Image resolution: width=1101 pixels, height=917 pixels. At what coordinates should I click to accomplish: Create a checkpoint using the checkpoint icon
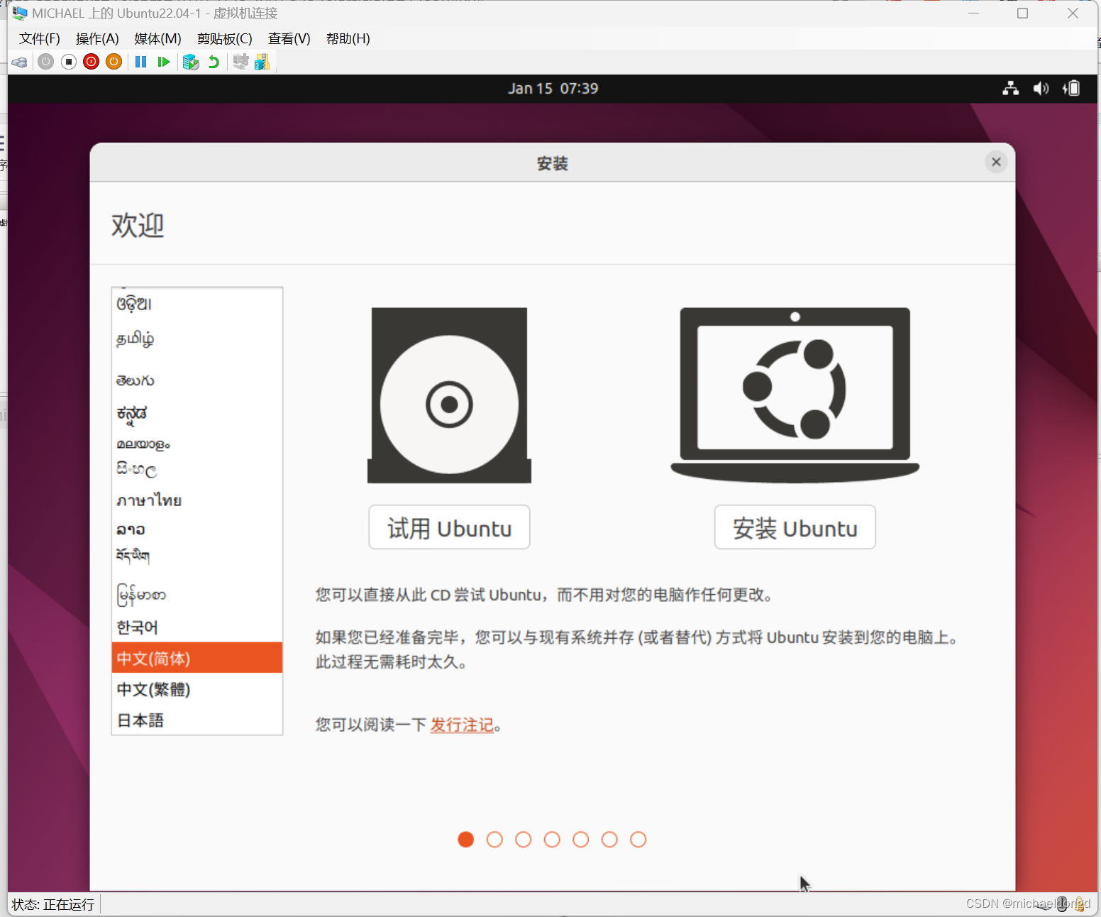(x=190, y=62)
